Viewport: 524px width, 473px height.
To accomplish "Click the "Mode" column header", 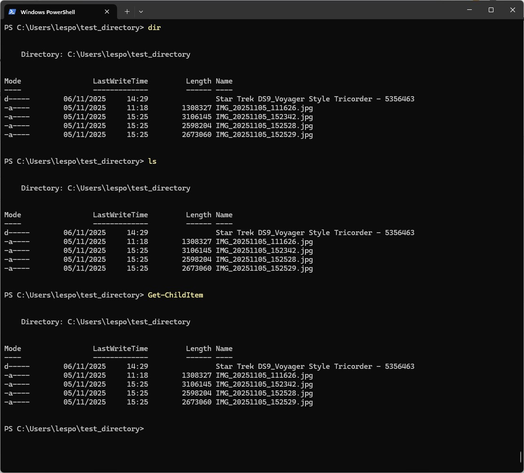I will coord(12,81).
